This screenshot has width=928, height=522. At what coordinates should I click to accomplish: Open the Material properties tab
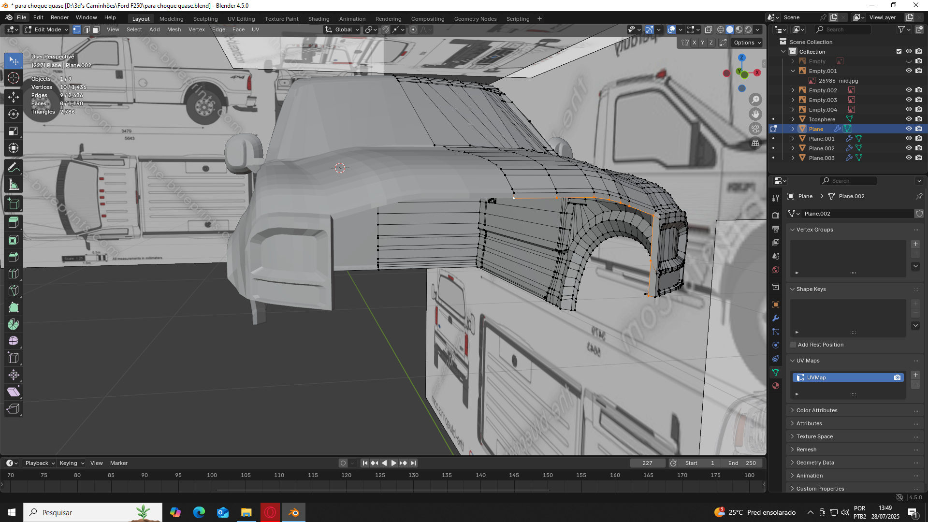[x=776, y=386]
